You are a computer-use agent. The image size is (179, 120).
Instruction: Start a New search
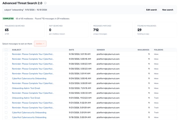coord(168,10)
